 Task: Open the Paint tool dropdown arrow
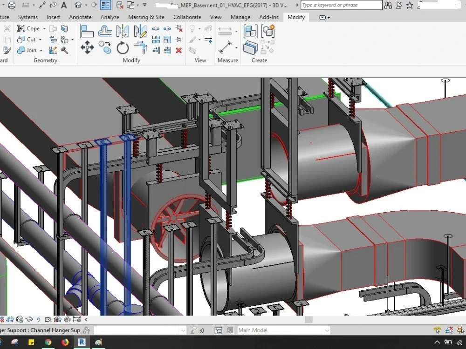[72, 40]
